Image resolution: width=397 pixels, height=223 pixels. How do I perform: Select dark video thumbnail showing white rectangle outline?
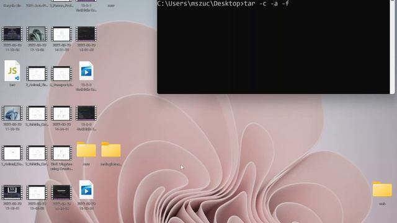[x=12, y=193]
